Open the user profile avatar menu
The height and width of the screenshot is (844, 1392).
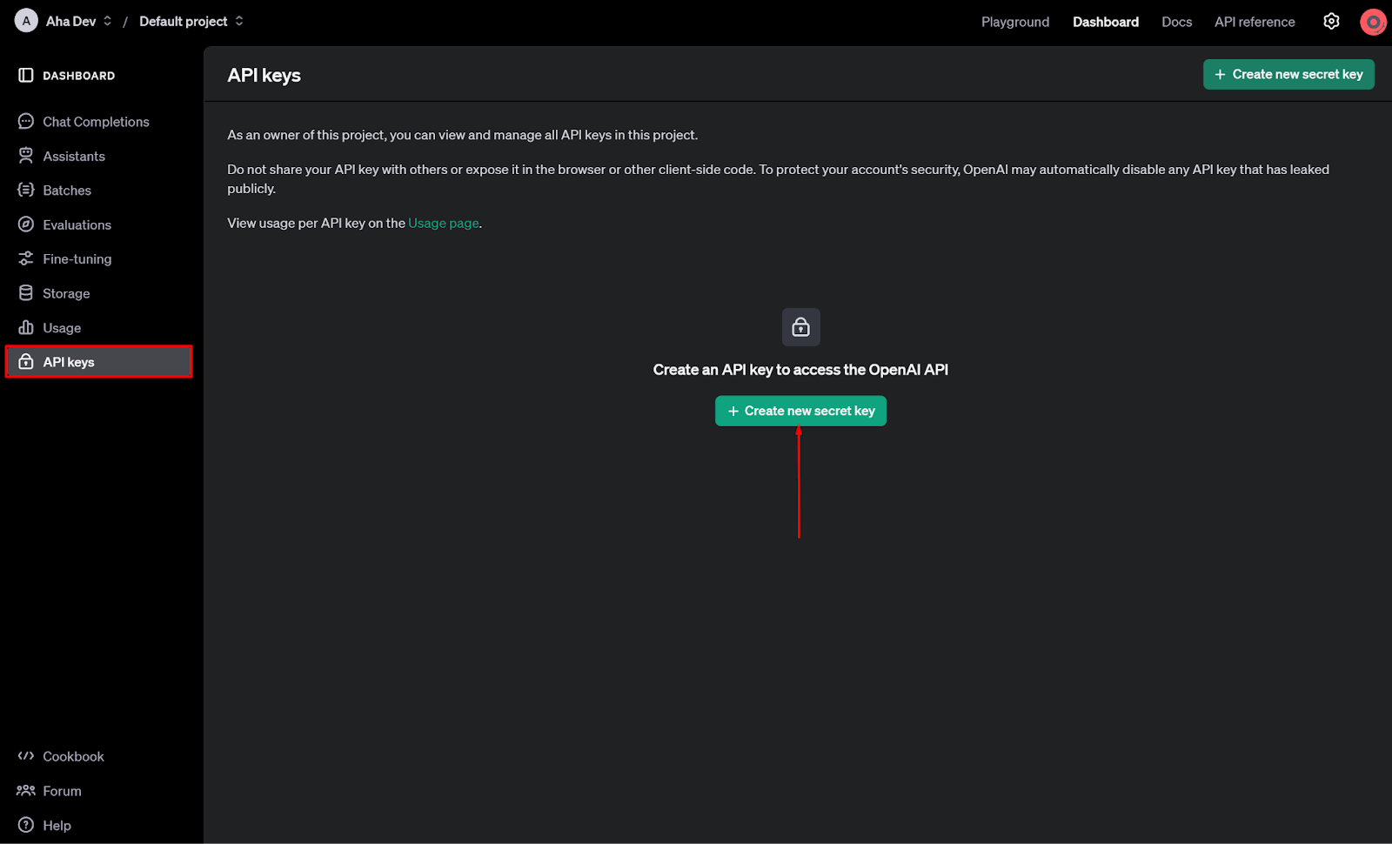(1373, 22)
